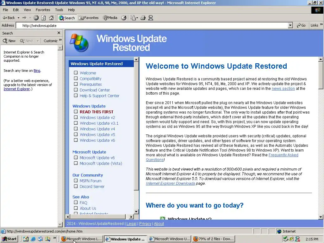Click the Windows Update Restored globe logo
Screen dimensions: 324x243
[x=79, y=43]
